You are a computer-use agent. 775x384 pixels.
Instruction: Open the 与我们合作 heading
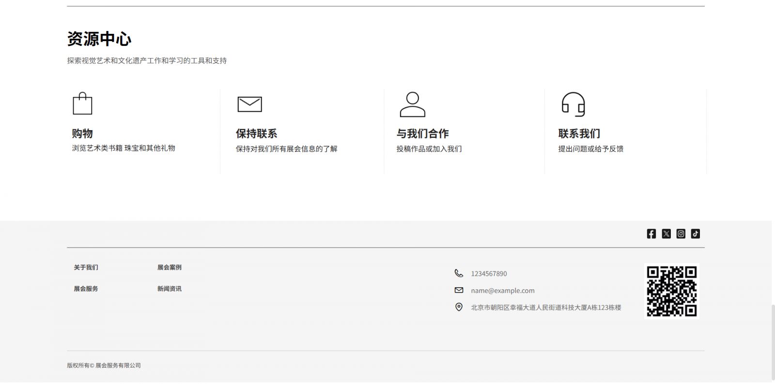tap(423, 133)
